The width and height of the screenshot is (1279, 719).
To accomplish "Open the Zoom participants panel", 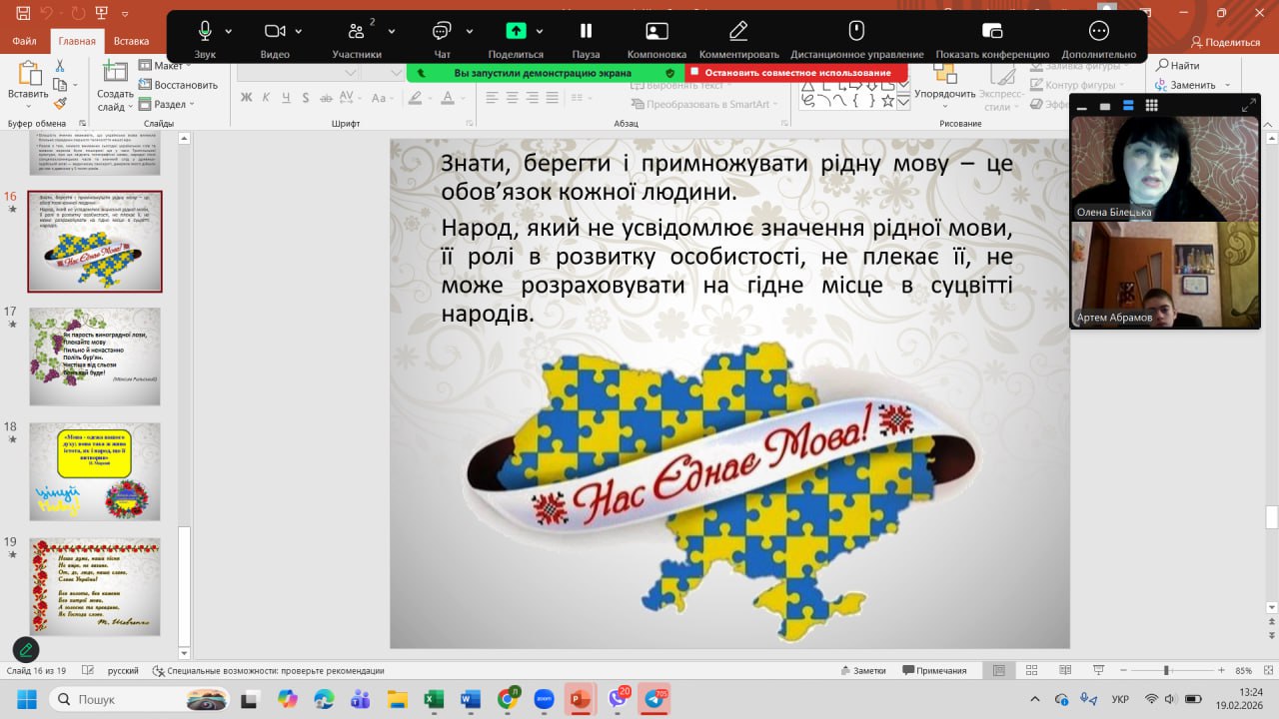I will [356, 31].
